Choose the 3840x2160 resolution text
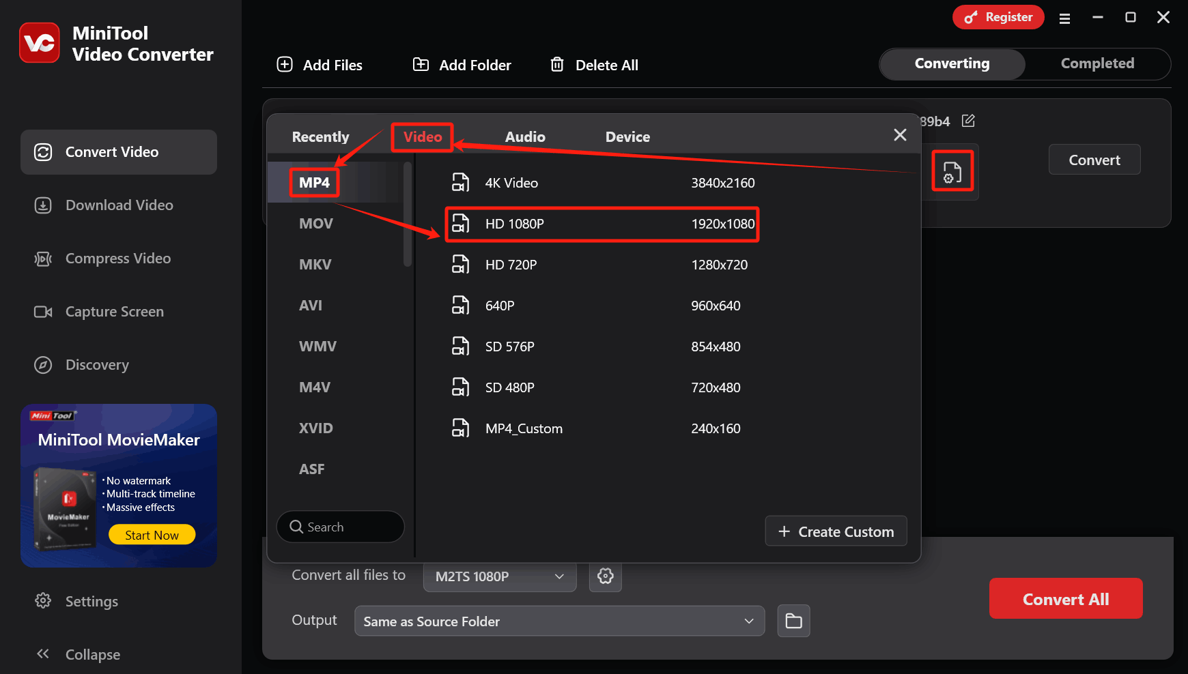 [x=723, y=183]
